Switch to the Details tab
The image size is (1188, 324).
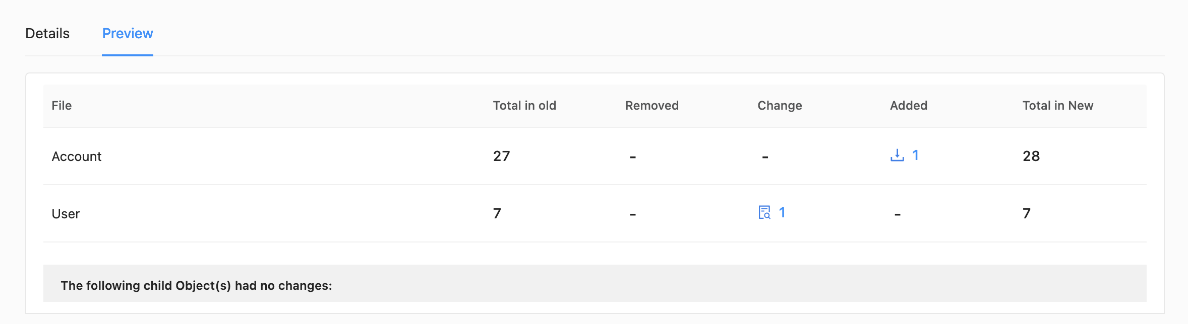coord(47,34)
